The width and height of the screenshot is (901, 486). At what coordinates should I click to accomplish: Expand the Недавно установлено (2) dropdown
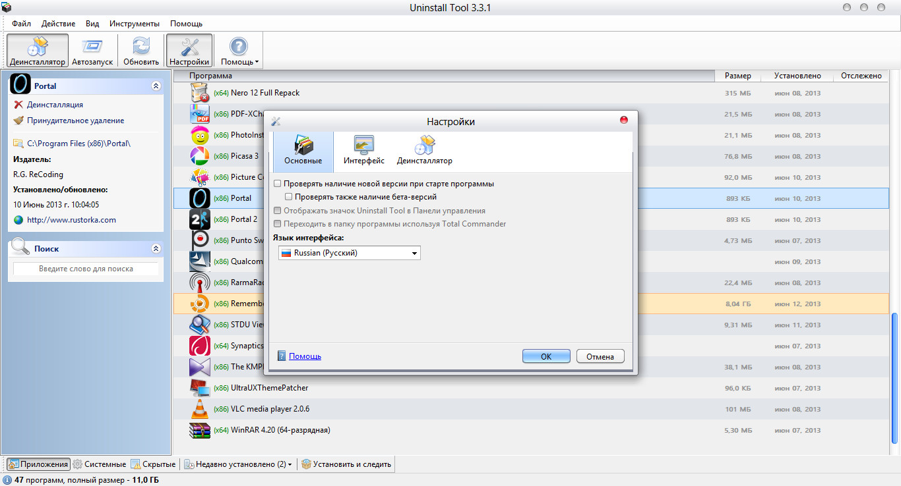(238, 464)
